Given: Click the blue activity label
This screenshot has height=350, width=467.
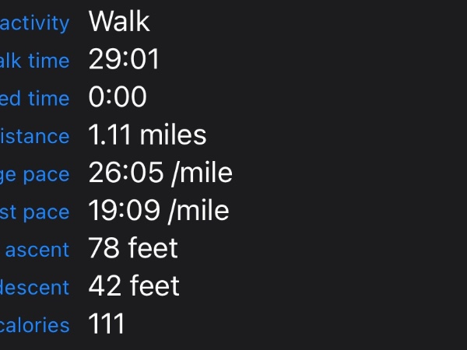Looking at the screenshot, I should [35, 23].
